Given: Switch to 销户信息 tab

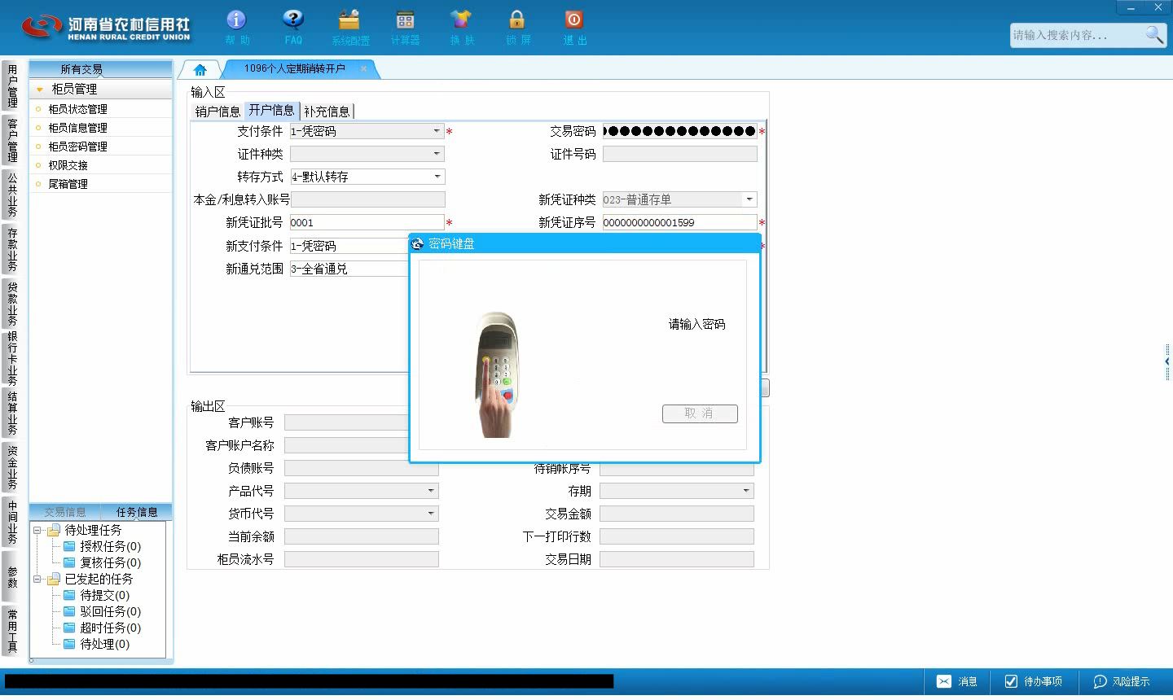Looking at the screenshot, I should 217,112.
